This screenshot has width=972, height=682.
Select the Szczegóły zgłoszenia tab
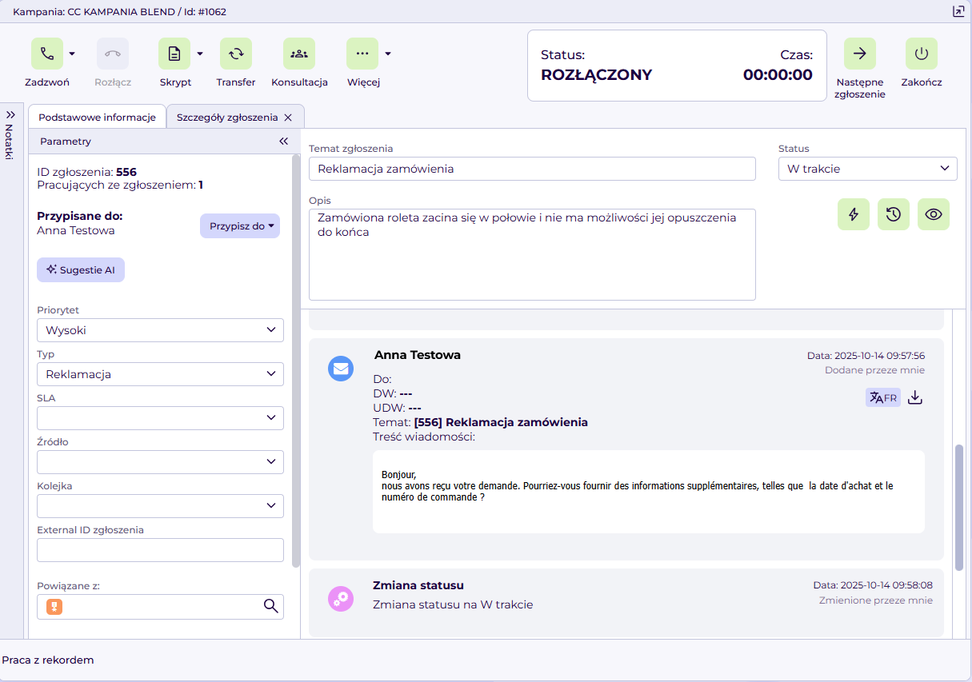point(227,117)
